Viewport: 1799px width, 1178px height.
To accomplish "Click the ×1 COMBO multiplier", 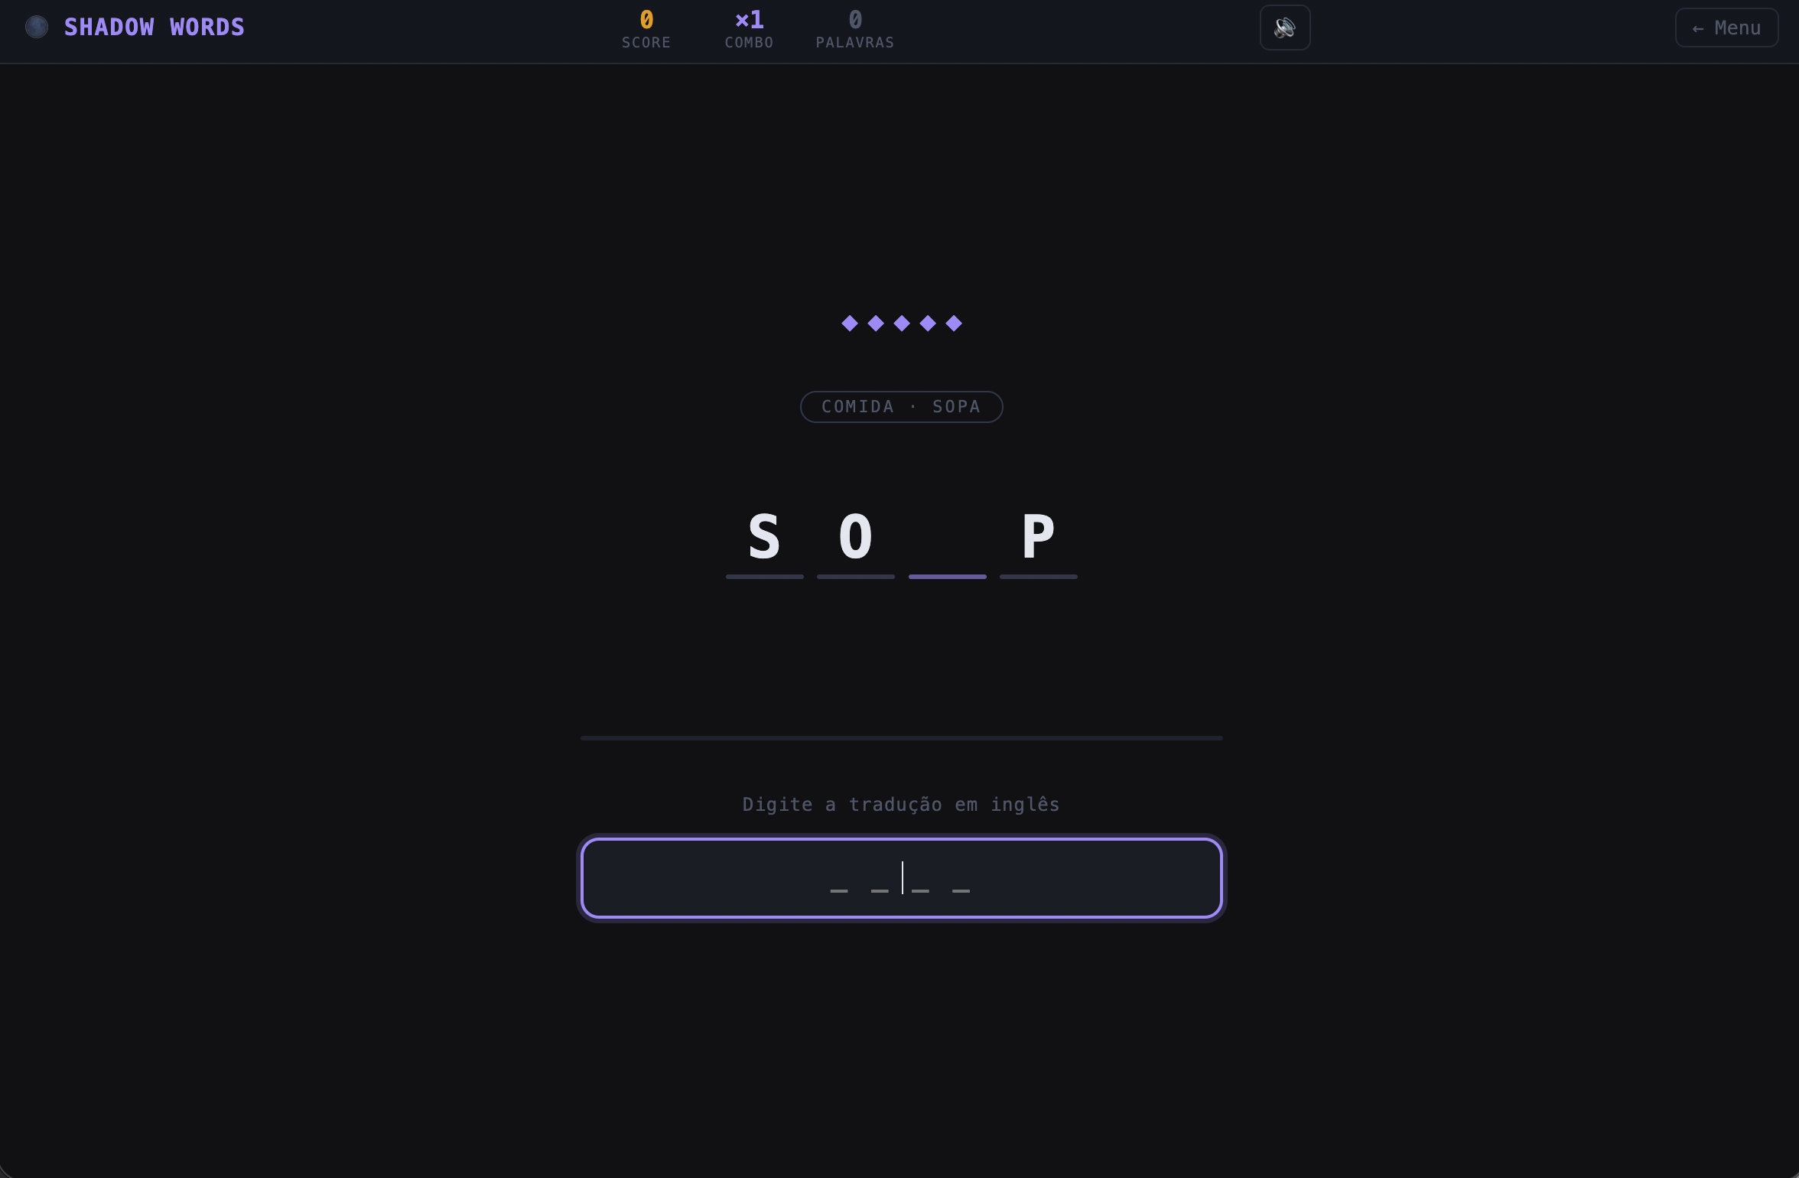I will [x=749, y=29].
